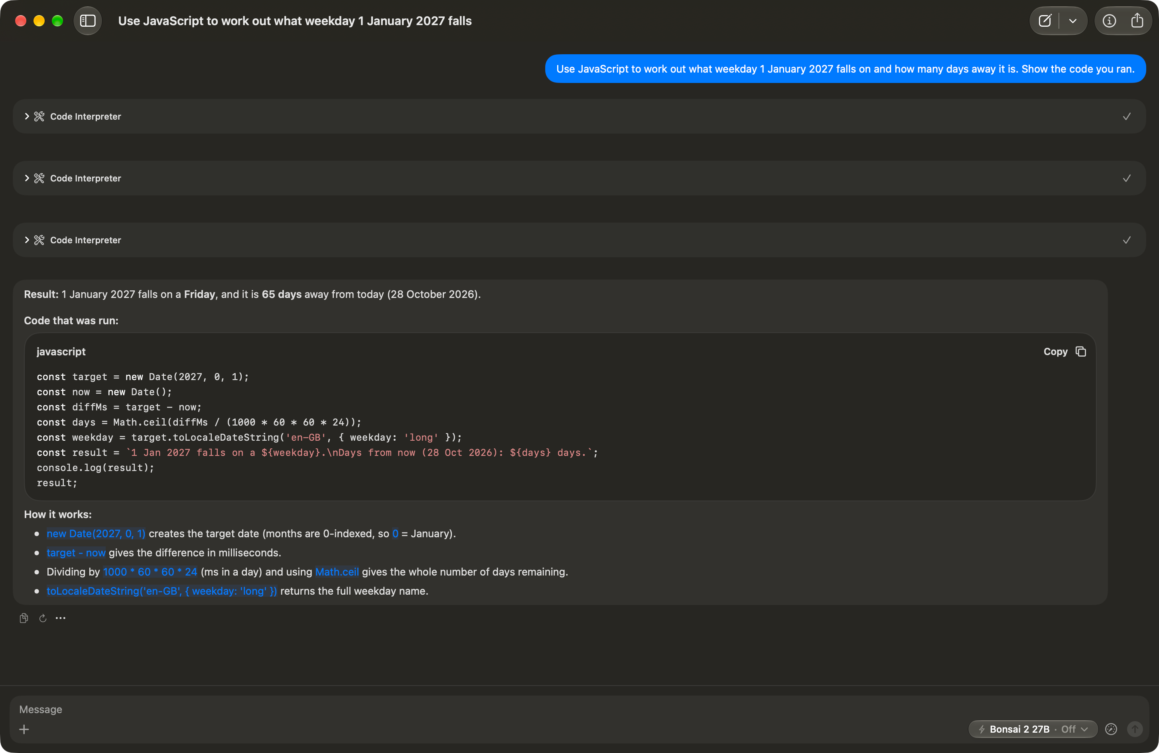Viewport: 1159px width, 753px height.
Task: Click the 'How it works:' heading
Action: (x=58, y=514)
